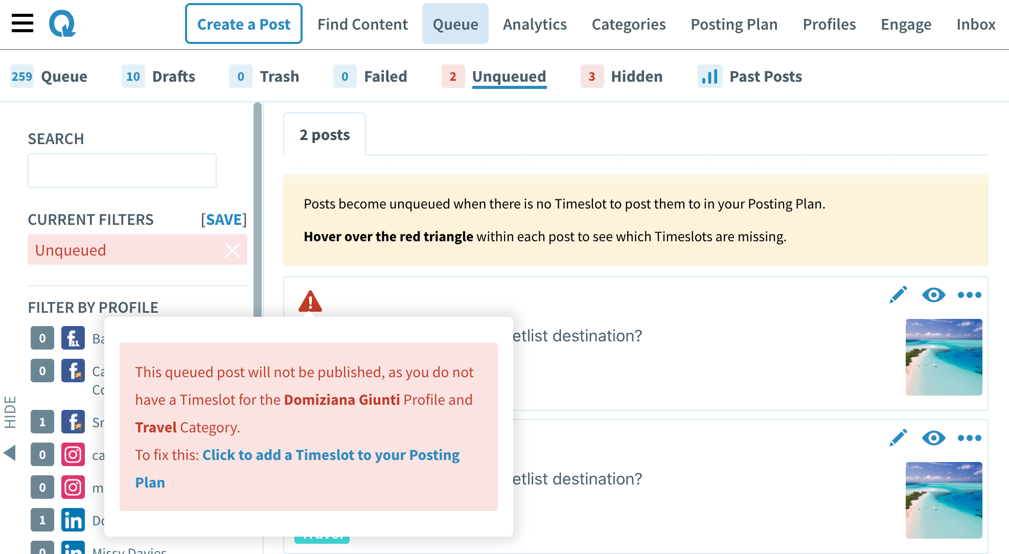Remove the Unqueued filter with X
Viewport: 1009px width, 554px height.
tap(232, 250)
